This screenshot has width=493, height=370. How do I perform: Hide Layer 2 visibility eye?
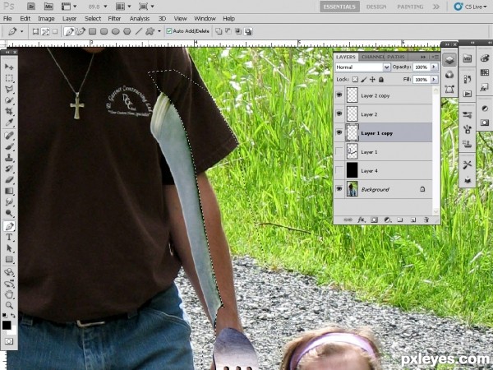pyautogui.click(x=339, y=113)
